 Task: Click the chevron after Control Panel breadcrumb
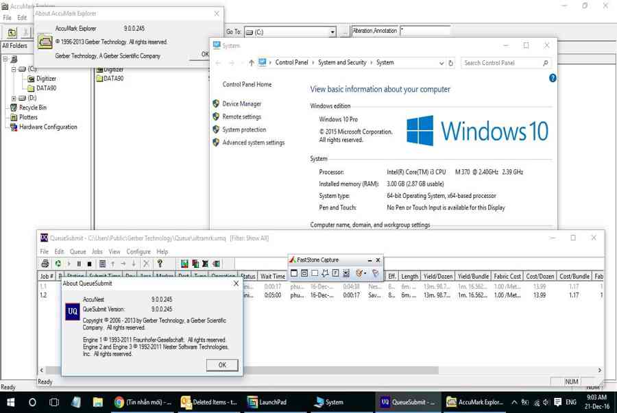313,63
